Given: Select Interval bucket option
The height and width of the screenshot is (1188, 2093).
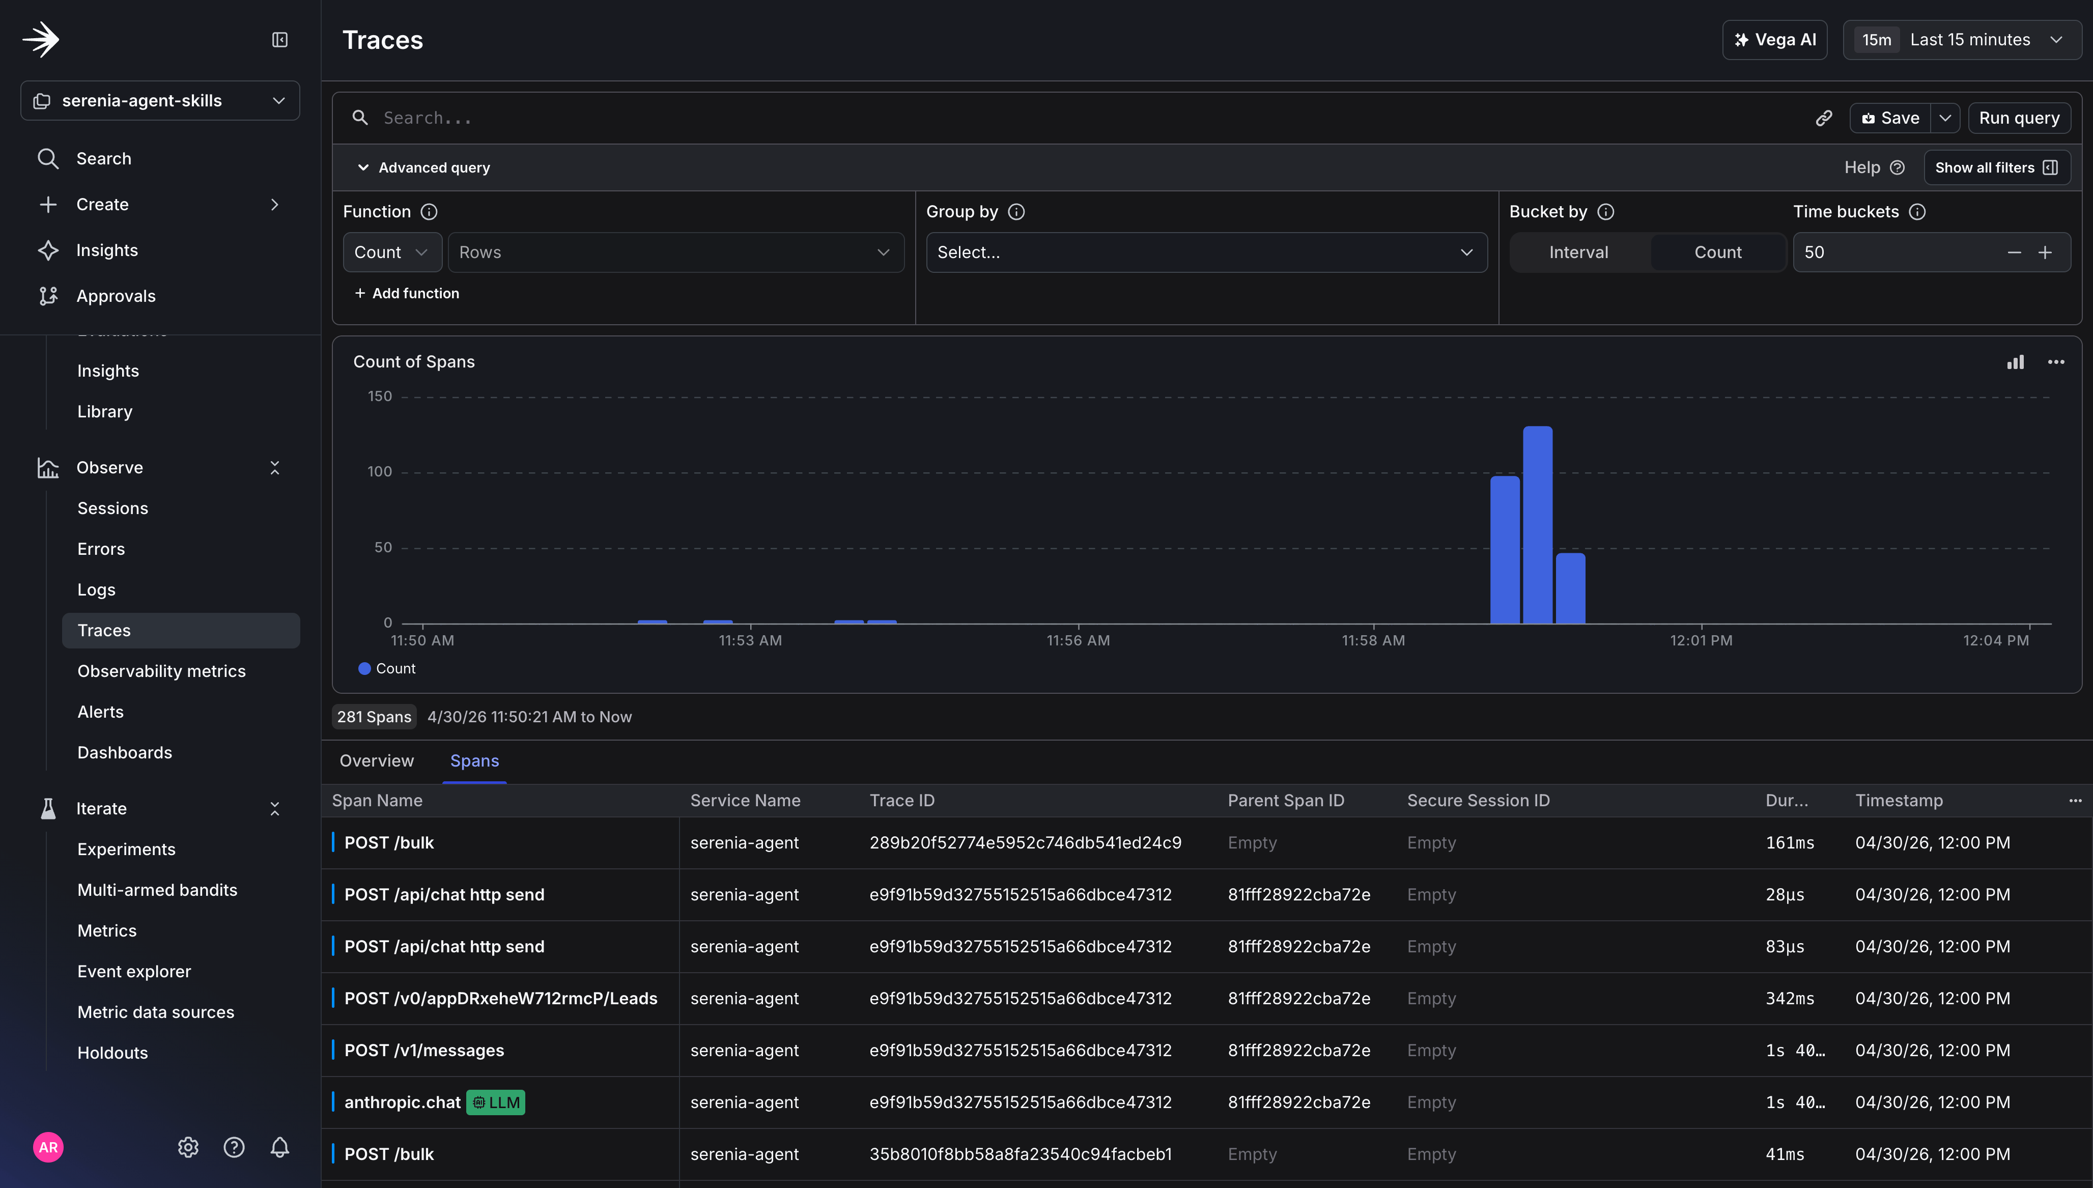Looking at the screenshot, I should [1578, 253].
